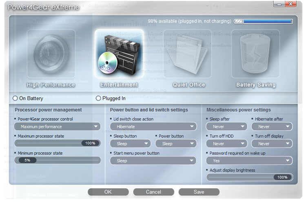
Task: Close the Power4Gear eXtreme window
Action: [x=290, y=4]
